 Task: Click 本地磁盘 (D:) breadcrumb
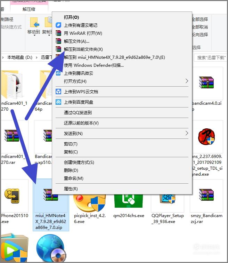coord(20,57)
